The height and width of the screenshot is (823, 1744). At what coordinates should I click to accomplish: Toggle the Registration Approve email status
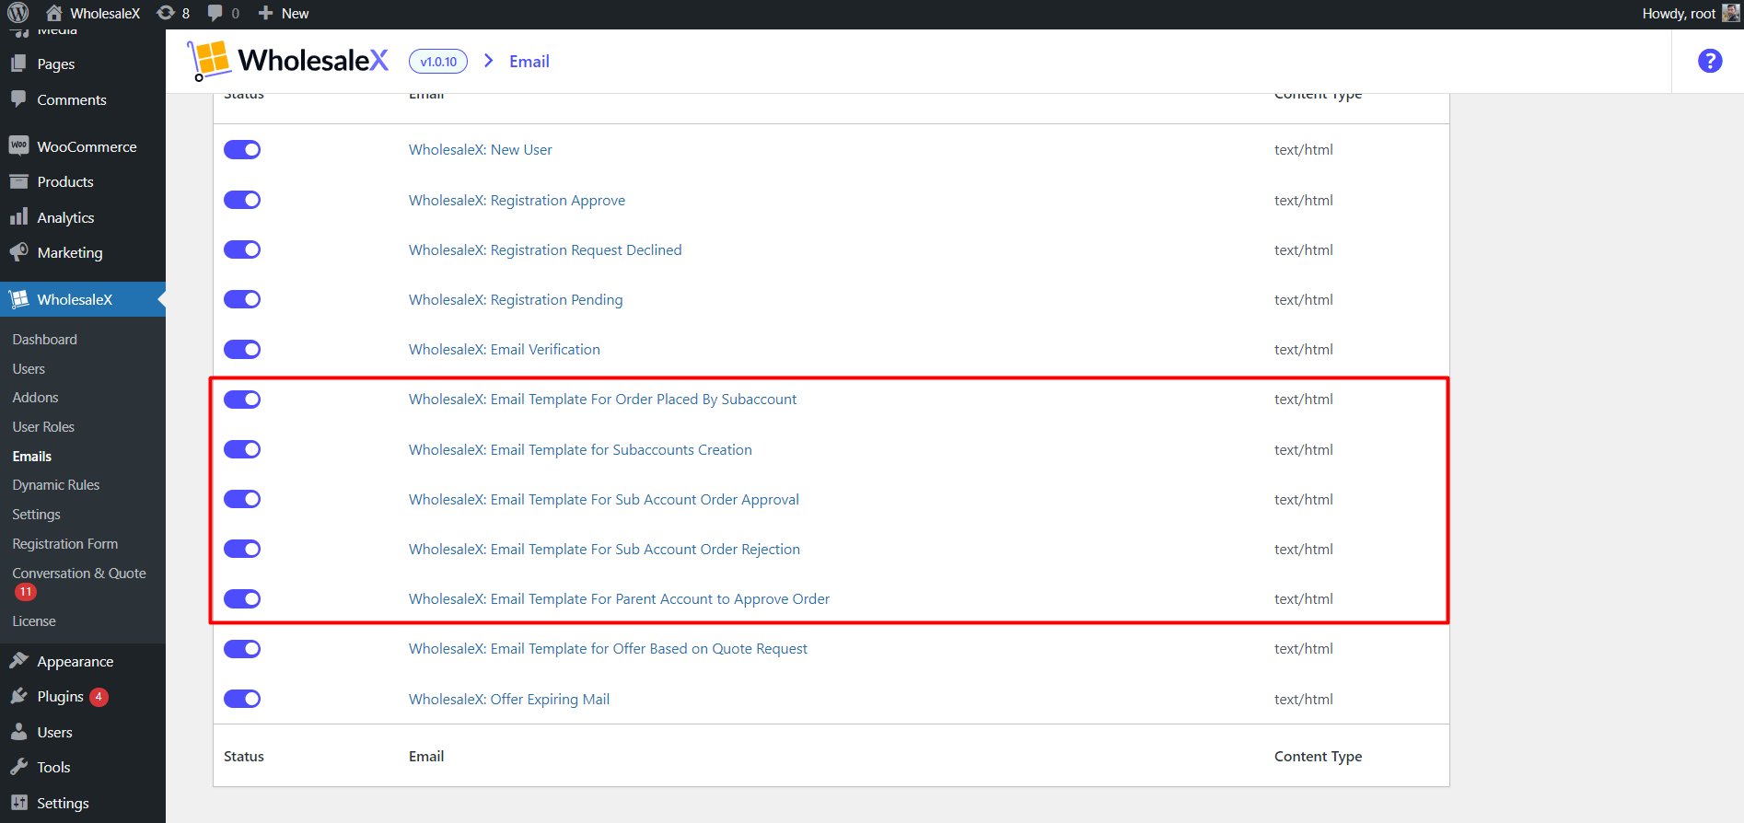[242, 200]
